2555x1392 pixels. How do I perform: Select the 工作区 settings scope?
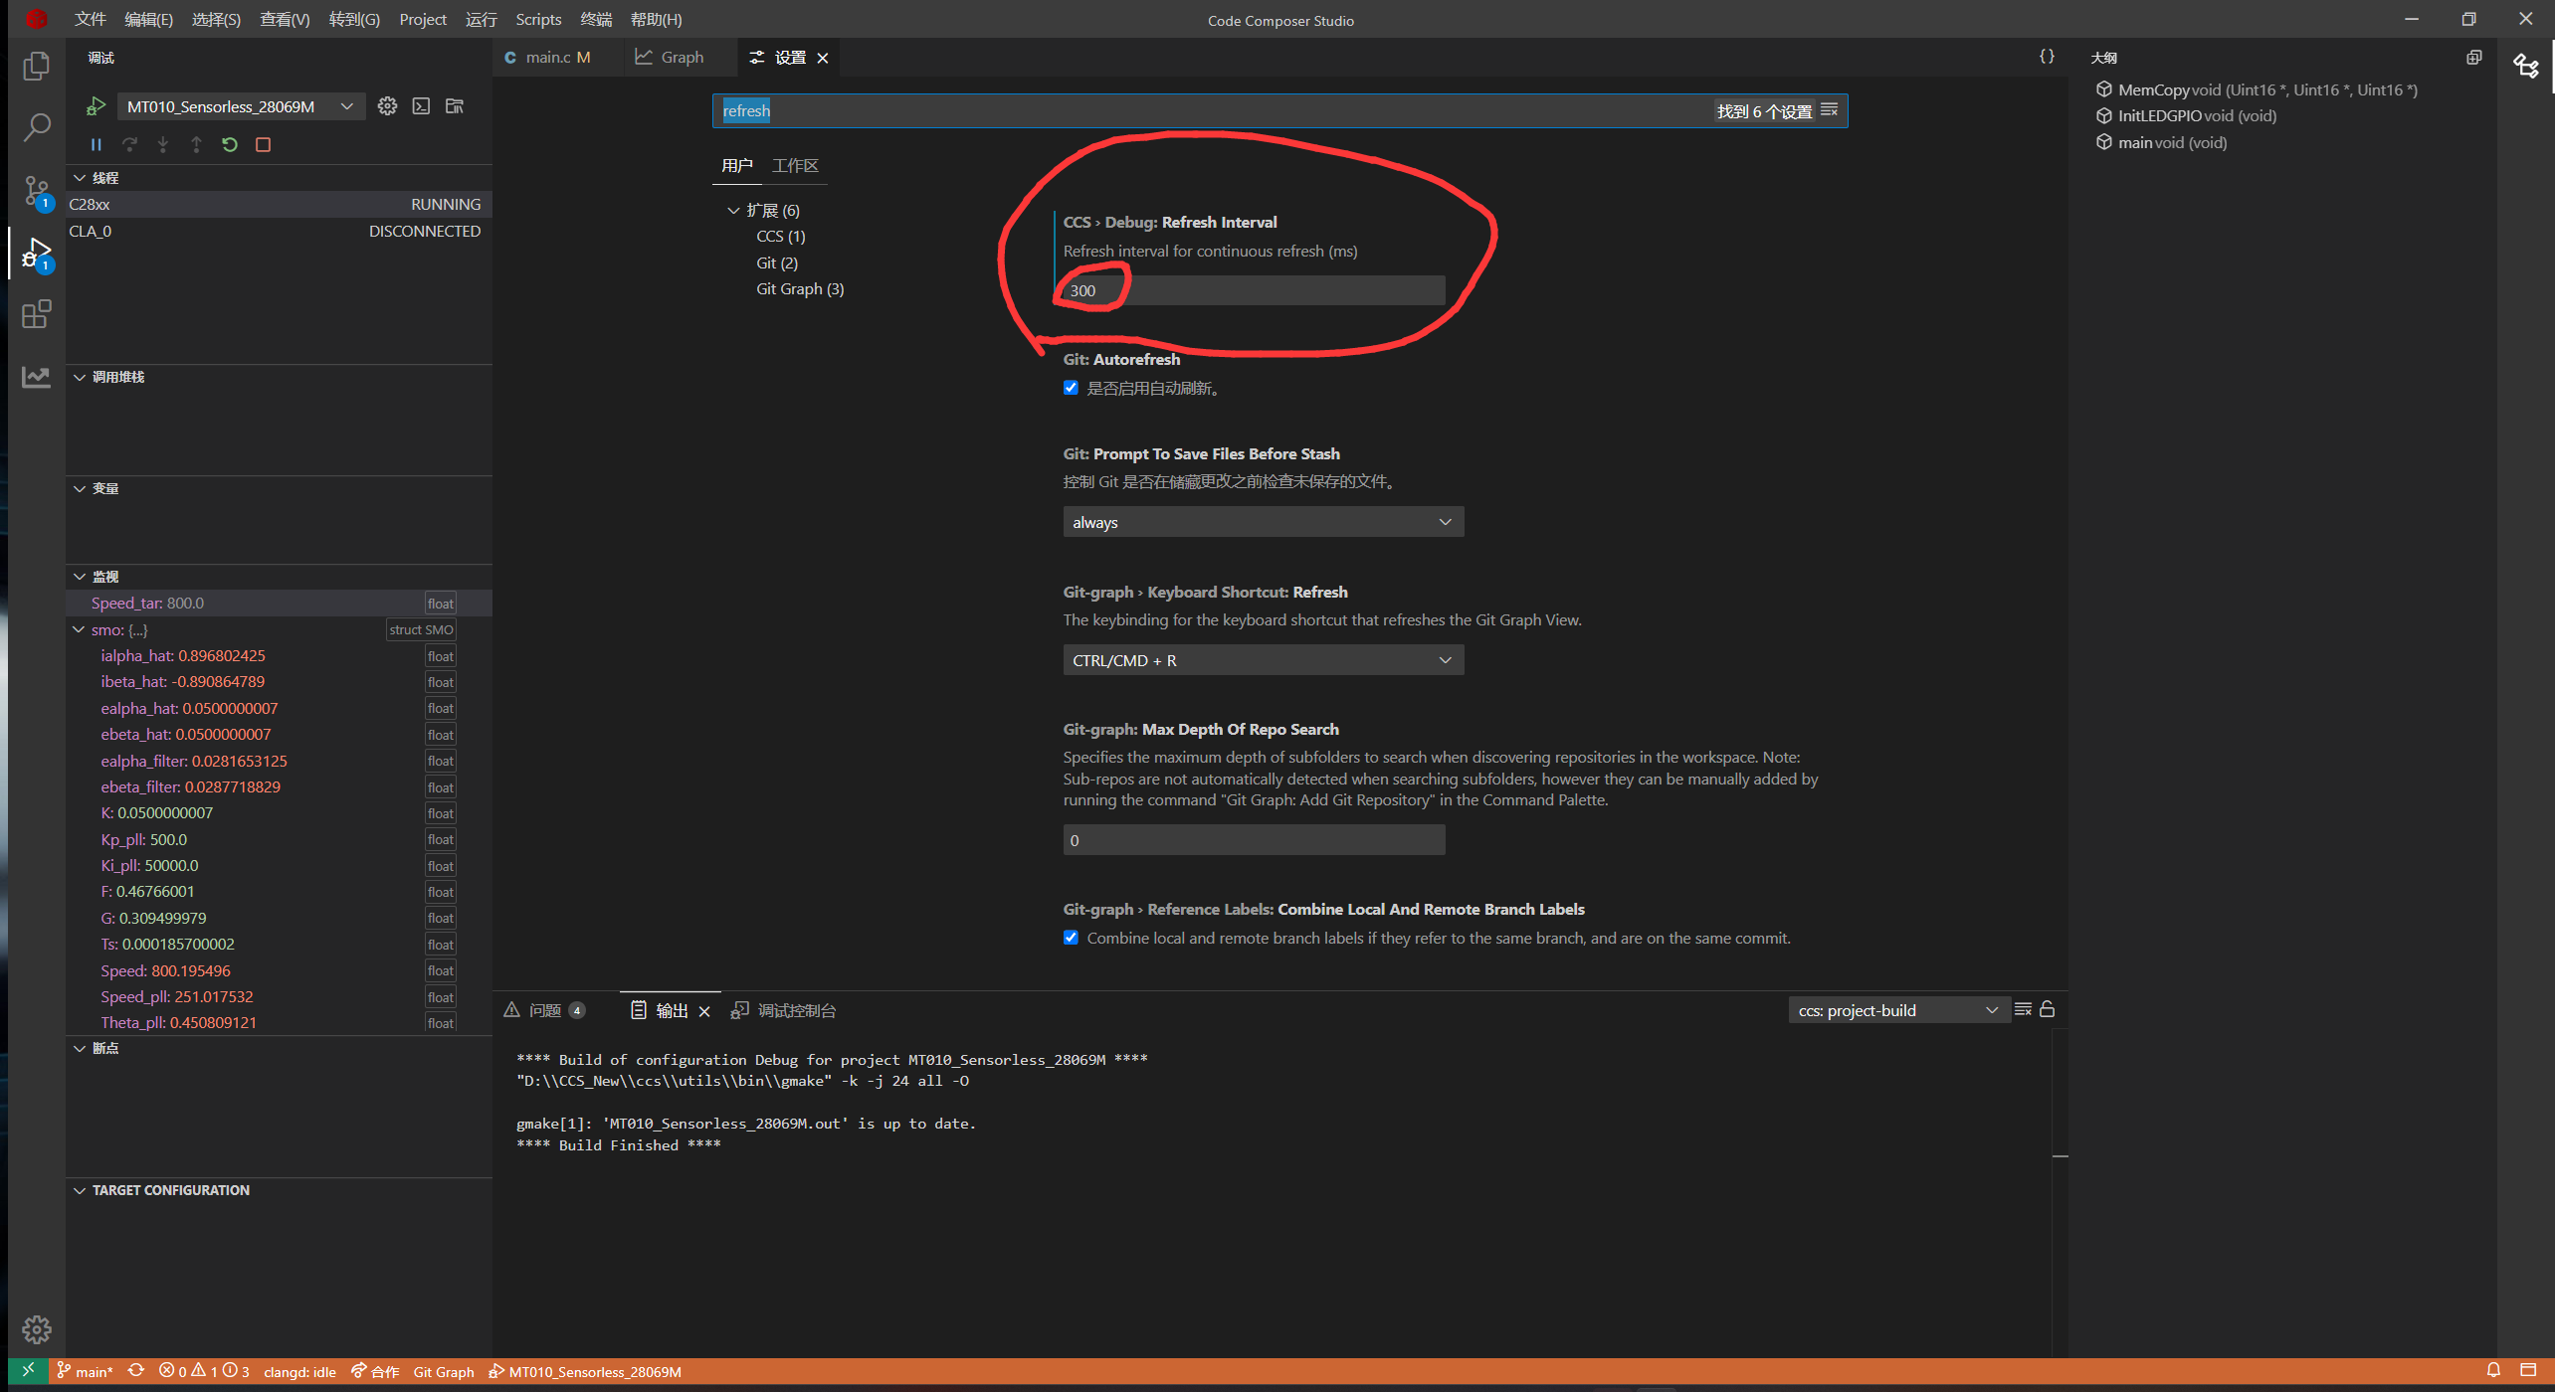795,165
